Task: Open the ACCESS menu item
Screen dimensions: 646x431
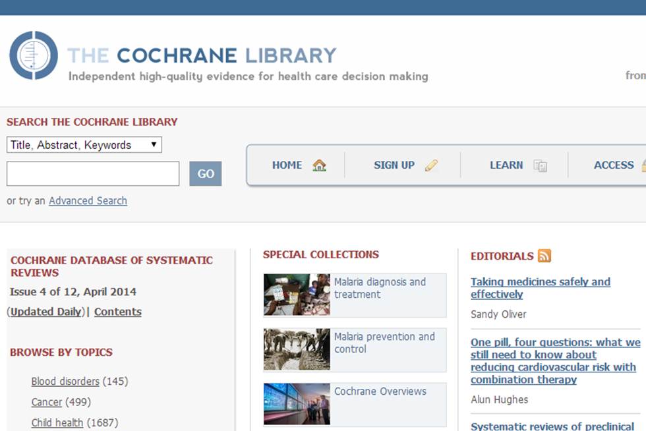Action: coord(614,165)
